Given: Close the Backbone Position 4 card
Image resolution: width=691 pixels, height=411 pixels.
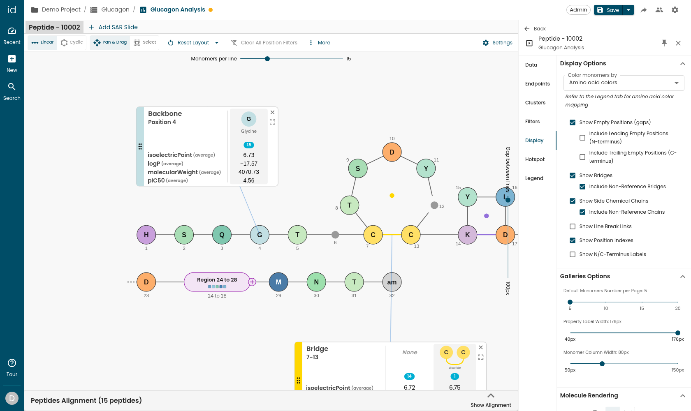Looking at the screenshot, I should tap(272, 112).
